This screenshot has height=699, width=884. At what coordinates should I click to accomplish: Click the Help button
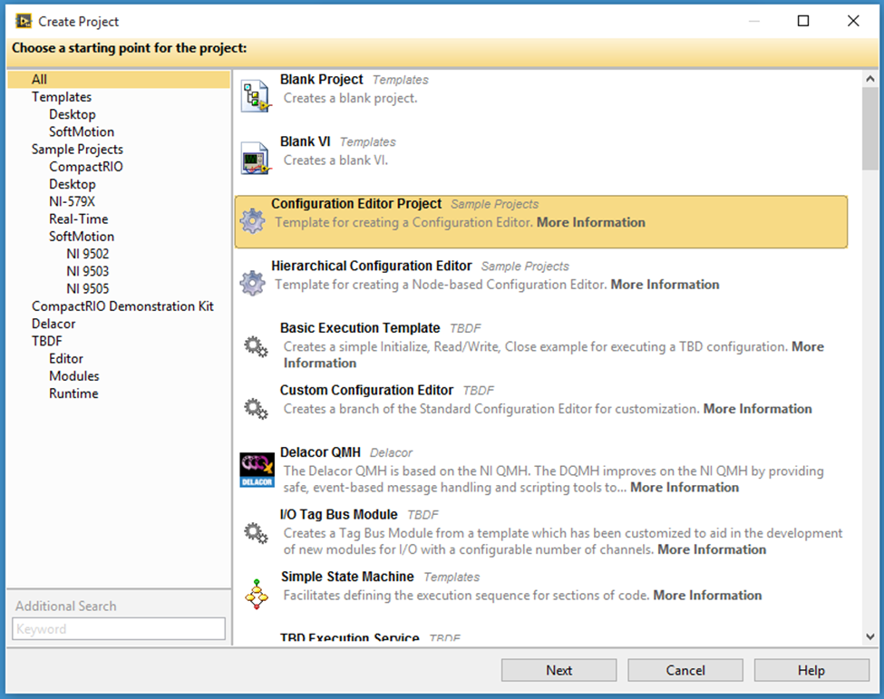pos(811,670)
